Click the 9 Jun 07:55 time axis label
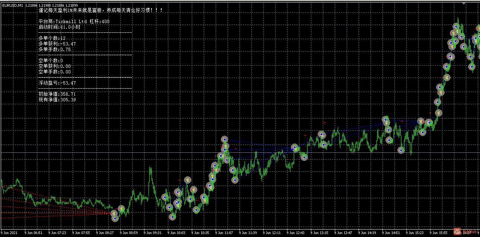The image size is (480, 237). click(x=81, y=233)
